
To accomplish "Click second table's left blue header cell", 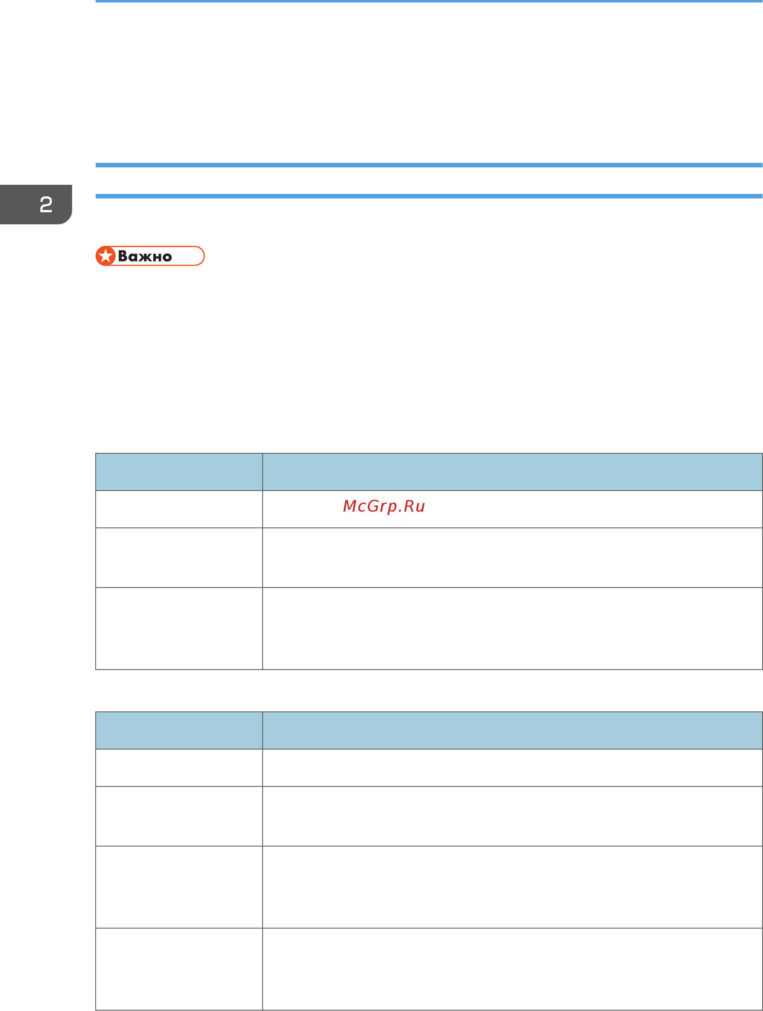I will pos(179,730).
